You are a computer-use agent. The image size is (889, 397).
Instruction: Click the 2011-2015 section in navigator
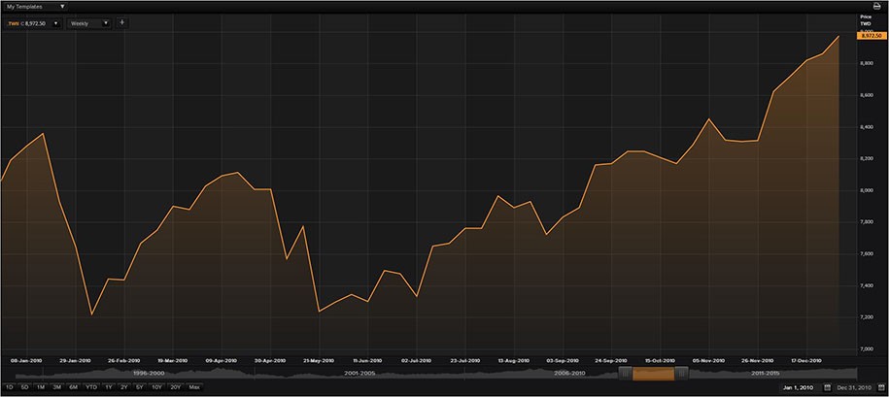pyautogui.click(x=766, y=374)
